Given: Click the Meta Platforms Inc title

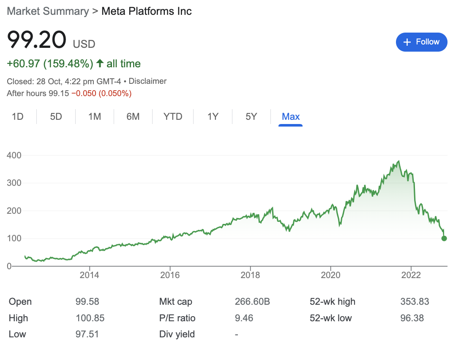Looking at the screenshot, I should click(x=147, y=11).
